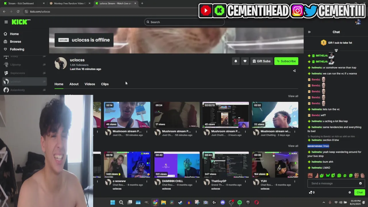Open Sepiscoots channel in sidebar
Viewport: 368px width, 207px height.
click(24, 73)
